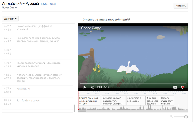
Task: Click the video progress seek bar
Action: pos(132,83)
